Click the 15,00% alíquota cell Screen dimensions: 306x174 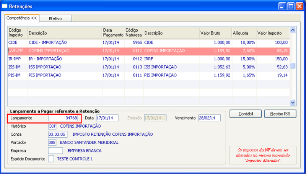(244, 59)
